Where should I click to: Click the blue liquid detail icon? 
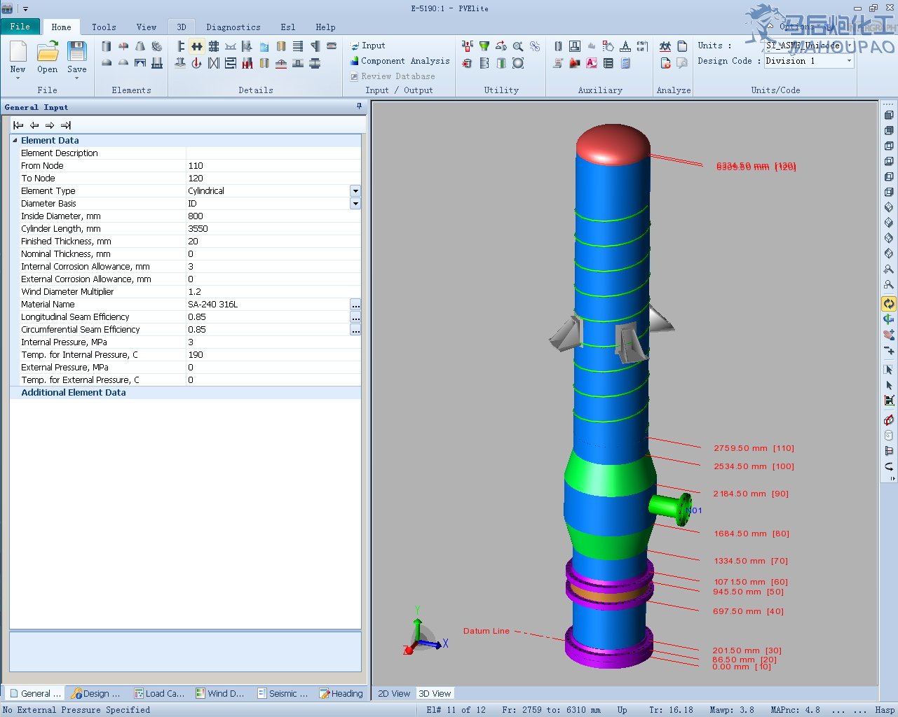coord(264,46)
